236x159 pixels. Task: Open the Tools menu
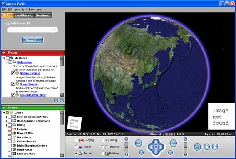point(32,9)
